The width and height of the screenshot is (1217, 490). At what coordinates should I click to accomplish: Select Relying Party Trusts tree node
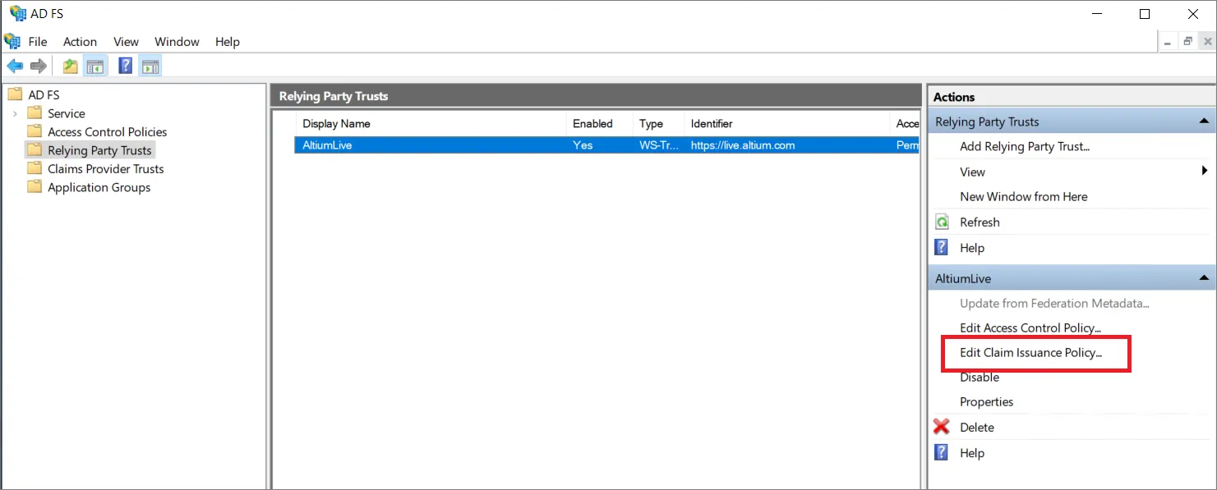tap(99, 150)
